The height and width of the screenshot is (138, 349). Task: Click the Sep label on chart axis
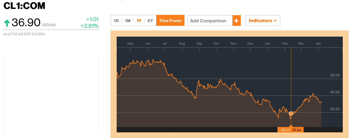(199, 44)
